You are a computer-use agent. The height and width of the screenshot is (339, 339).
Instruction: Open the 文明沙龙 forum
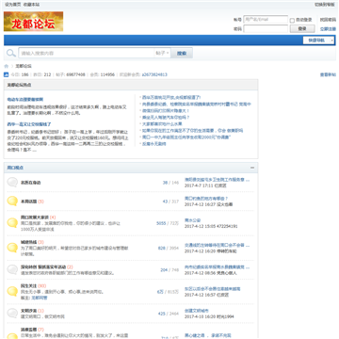[x=28, y=311]
